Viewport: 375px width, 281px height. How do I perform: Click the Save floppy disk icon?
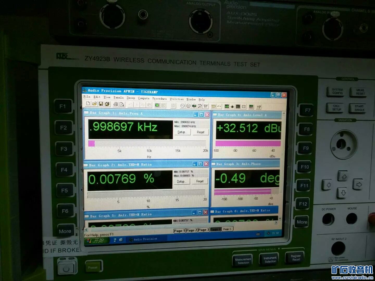101,104
